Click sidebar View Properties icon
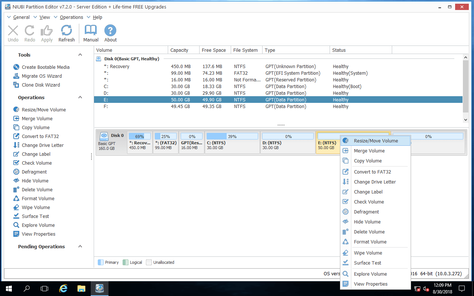The image size is (474, 296). click(16, 234)
